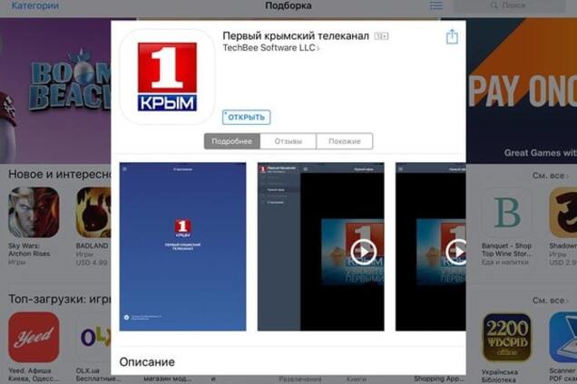Click the Топ-загрузки: игры section heading

coord(60,299)
